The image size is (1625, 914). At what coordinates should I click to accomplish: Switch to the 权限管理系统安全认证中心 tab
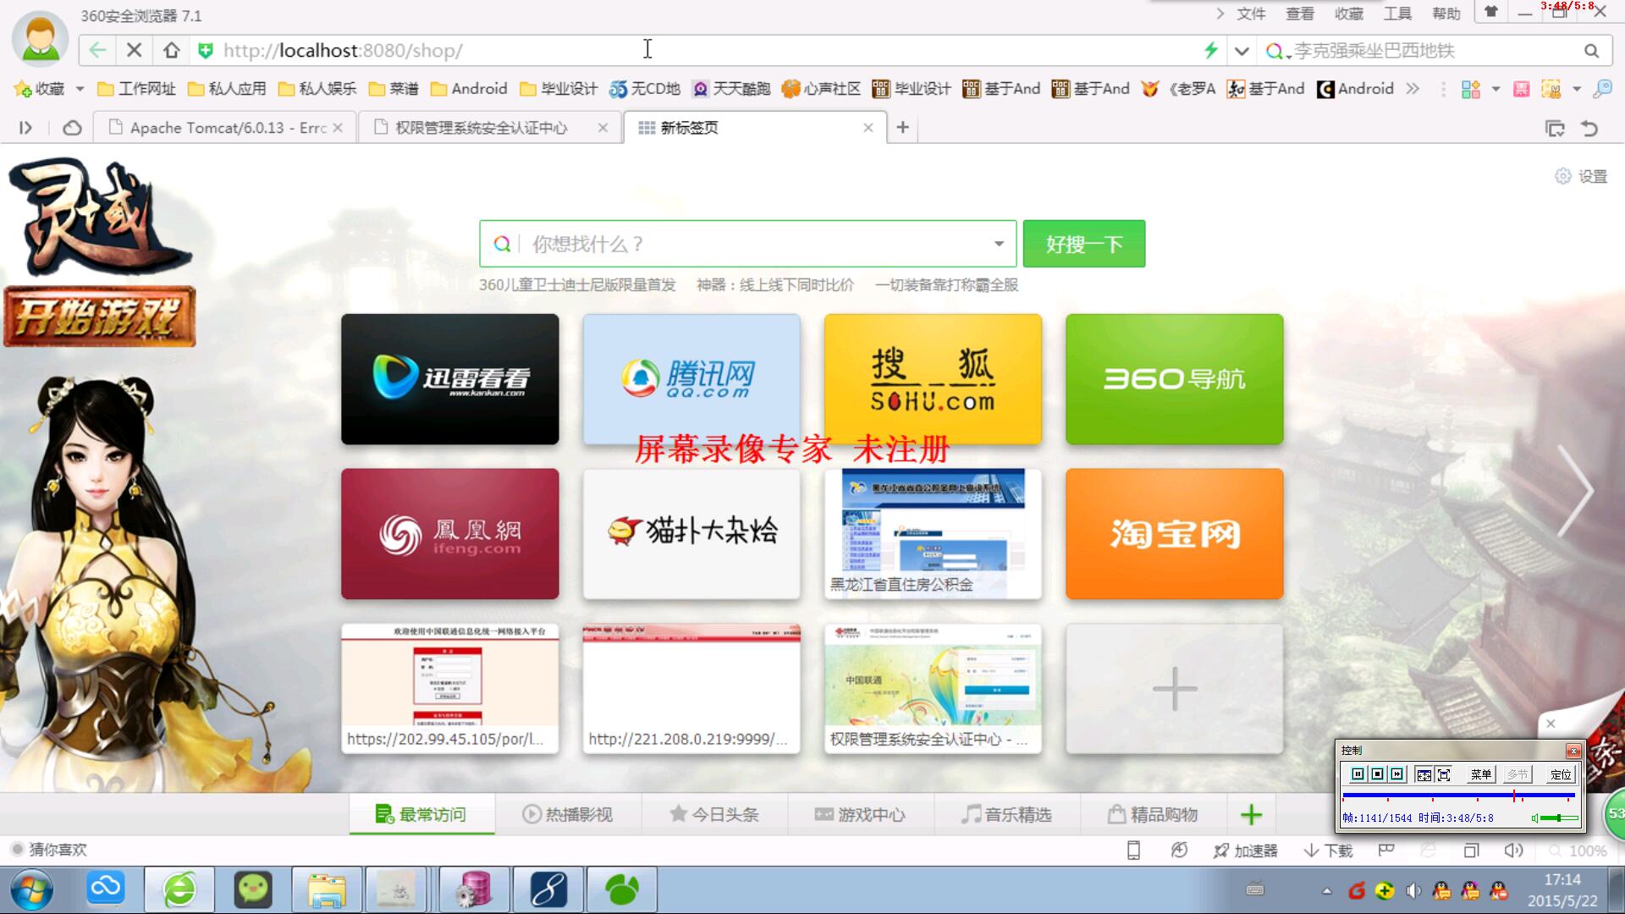[491, 128]
